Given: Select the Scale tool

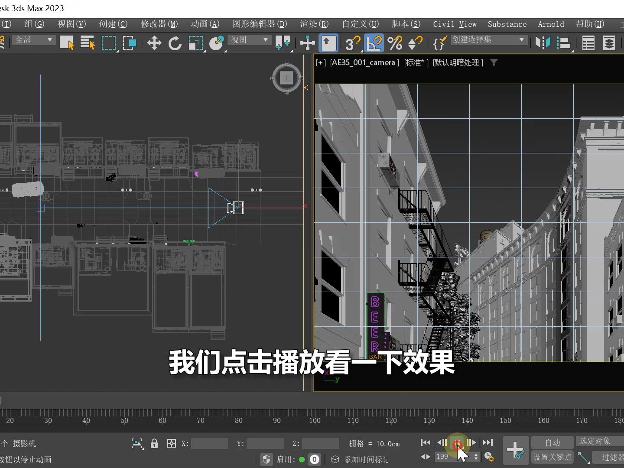Looking at the screenshot, I should pyautogui.click(x=196, y=43).
